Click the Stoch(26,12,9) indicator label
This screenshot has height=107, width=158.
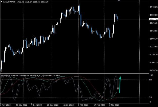[x=37, y=76]
